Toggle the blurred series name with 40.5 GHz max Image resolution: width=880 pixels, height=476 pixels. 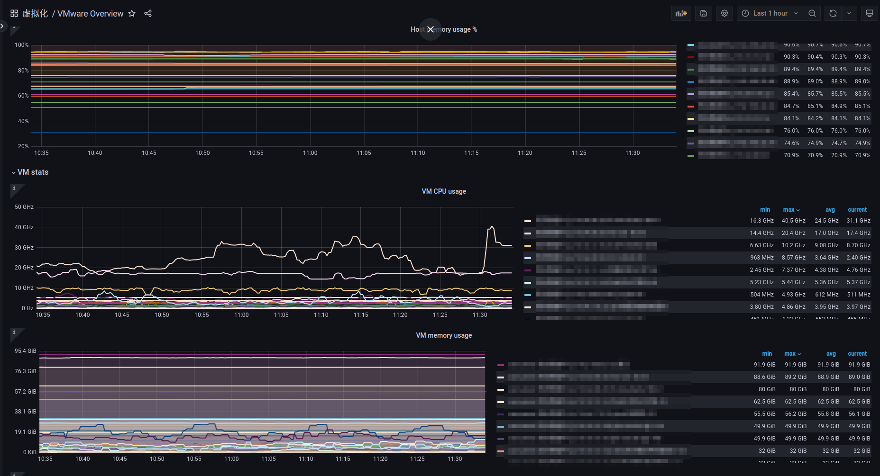click(598, 221)
